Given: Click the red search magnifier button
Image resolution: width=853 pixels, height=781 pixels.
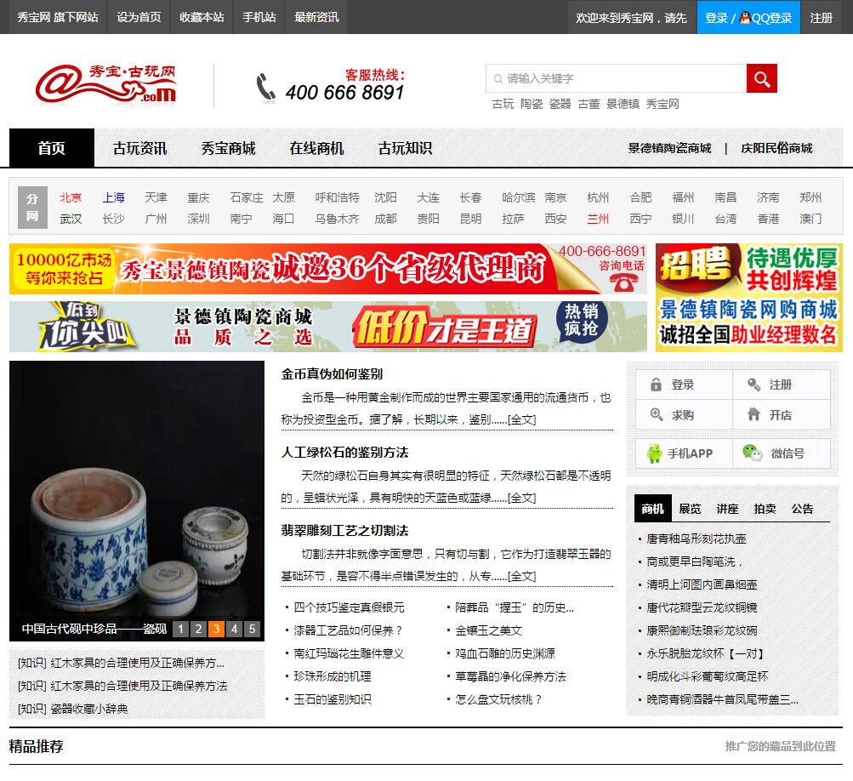Looking at the screenshot, I should pos(761,78).
